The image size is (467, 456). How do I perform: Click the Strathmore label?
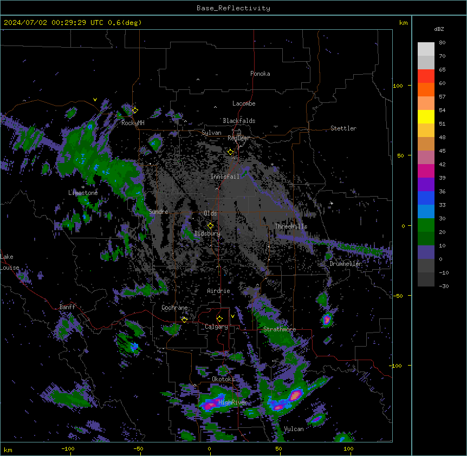point(280,329)
